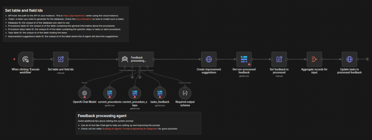Click the lightning bolt trigger indicator
This screenshot has height=140, width=372.
point(14,59)
